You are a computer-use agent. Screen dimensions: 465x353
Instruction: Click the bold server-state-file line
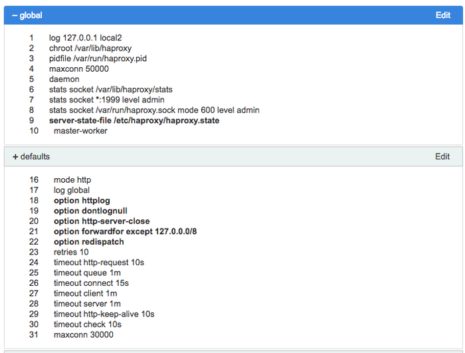[134, 120]
